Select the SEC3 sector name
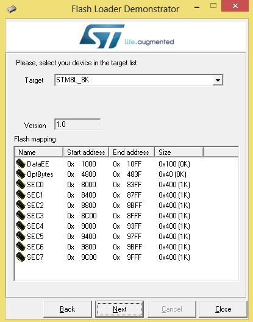 coord(35,216)
